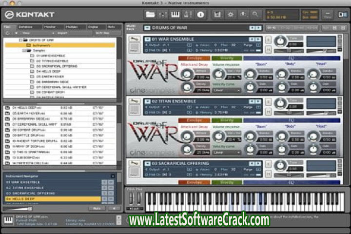The image size is (351, 234).
Task: Open the Info pane icon
Action: click(x=200, y=15)
